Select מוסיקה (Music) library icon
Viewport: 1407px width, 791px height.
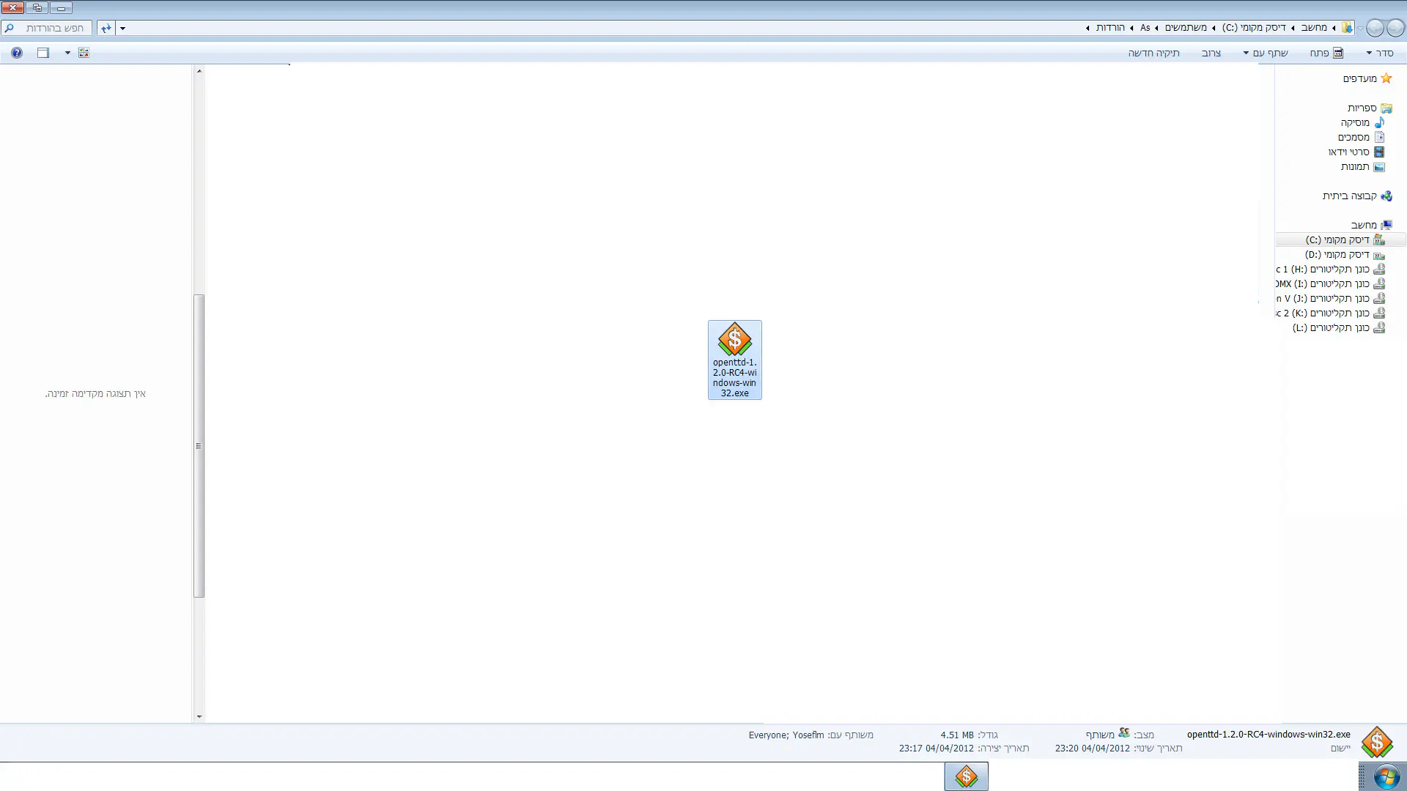[1379, 122]
